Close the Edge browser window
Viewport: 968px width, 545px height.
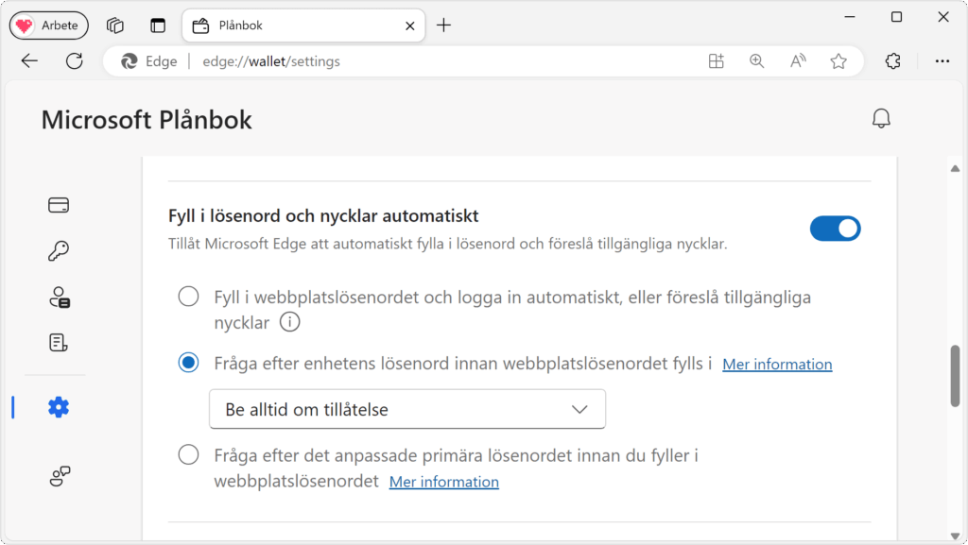coord(943,17)
